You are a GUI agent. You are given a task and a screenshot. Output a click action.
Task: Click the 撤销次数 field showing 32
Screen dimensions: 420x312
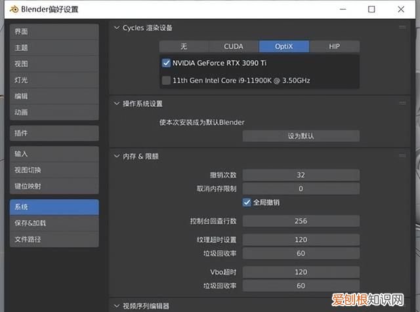[x=301, y=175]
